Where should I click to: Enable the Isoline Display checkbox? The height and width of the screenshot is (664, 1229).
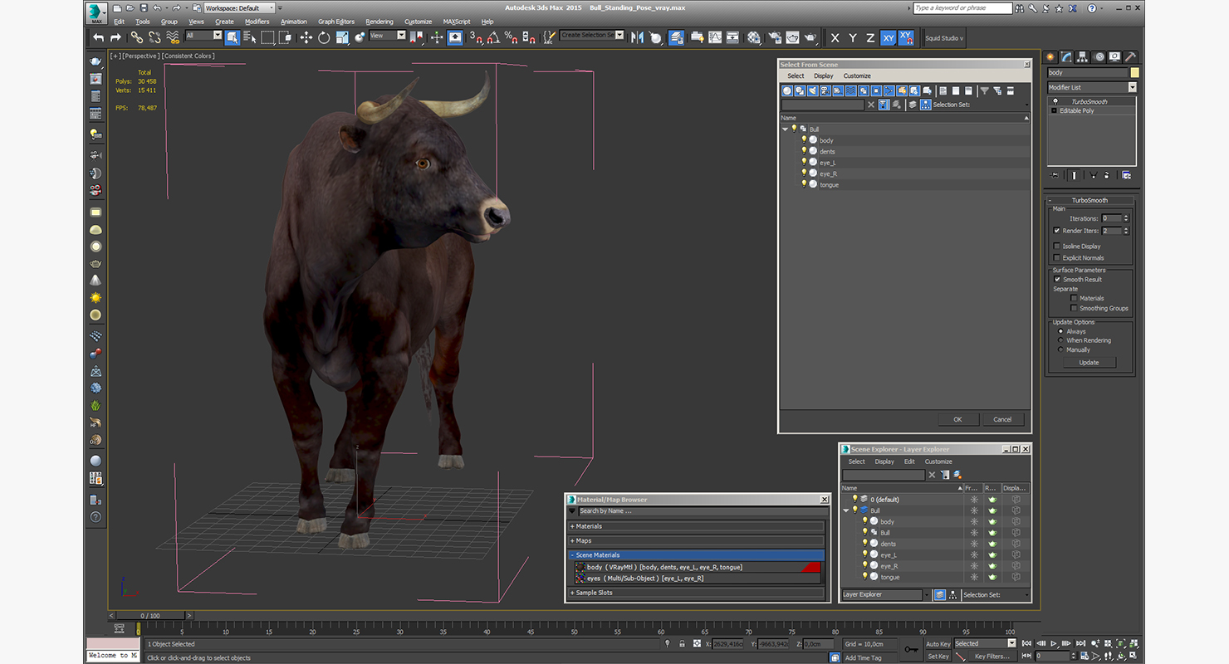(1056, 246)
